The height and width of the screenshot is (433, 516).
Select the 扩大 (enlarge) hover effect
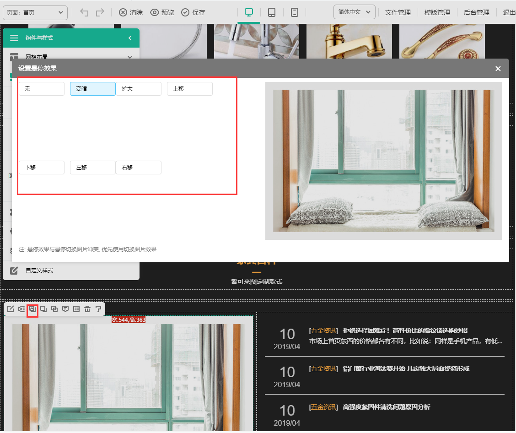pos(139,89)
